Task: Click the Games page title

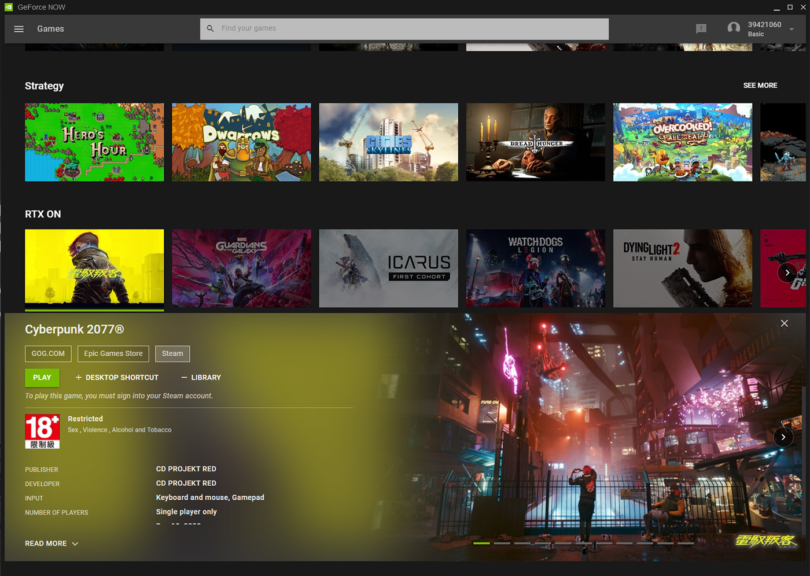Action: tap(50, 29)
